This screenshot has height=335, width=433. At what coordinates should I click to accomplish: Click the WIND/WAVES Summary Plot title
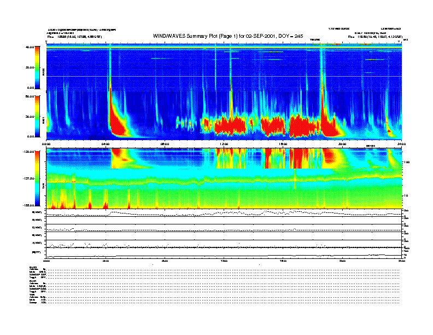tap(228, 36)
